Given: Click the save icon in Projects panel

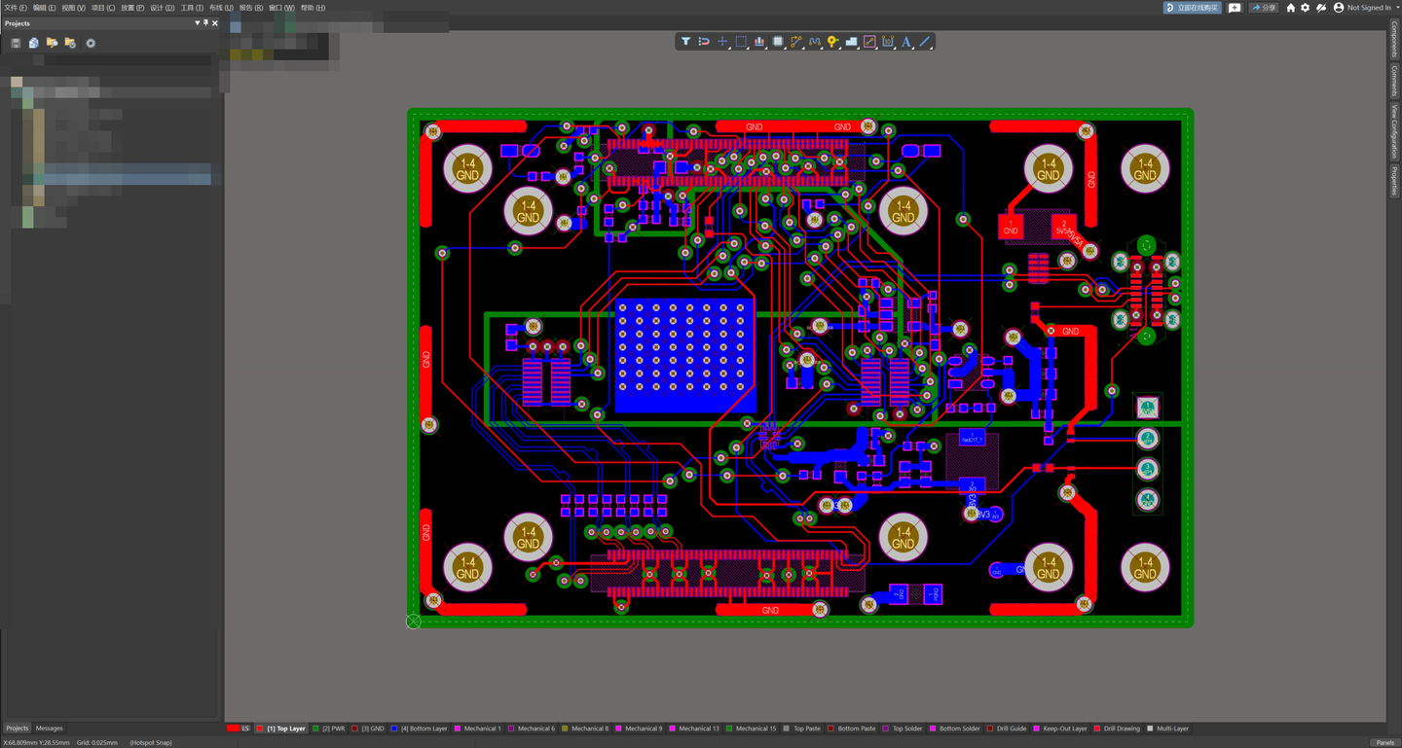Looking at the screenshot, I should point(16,43).
